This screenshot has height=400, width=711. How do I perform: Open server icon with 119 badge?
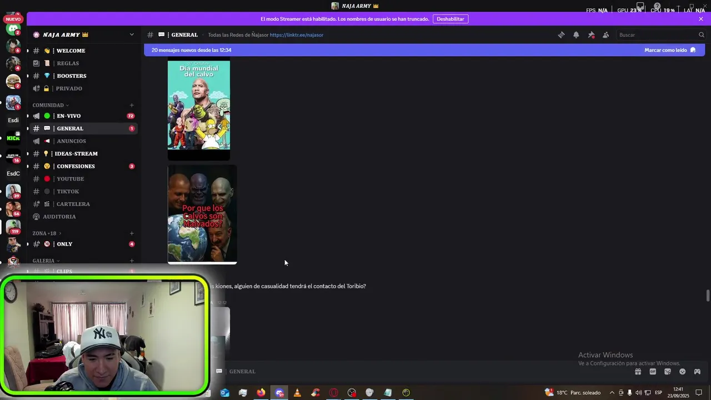[x=13, y=227]
